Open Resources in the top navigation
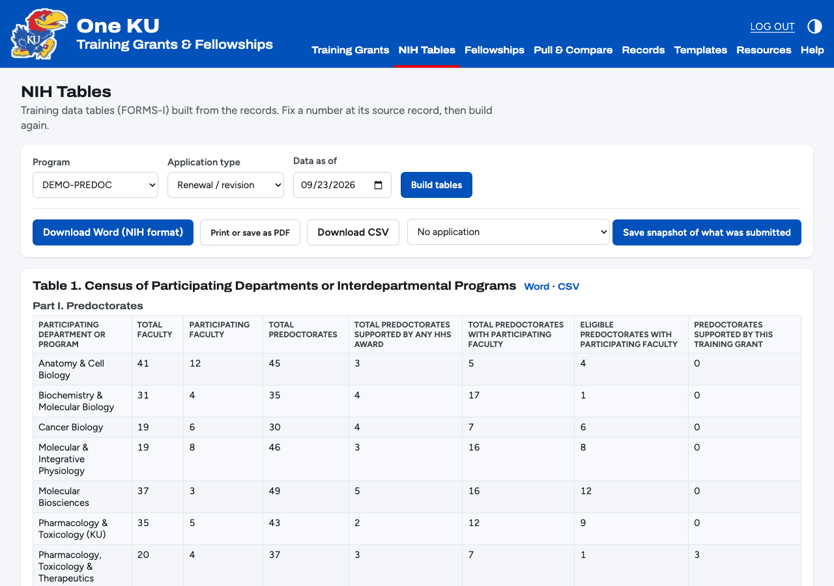 click(764, 50)
